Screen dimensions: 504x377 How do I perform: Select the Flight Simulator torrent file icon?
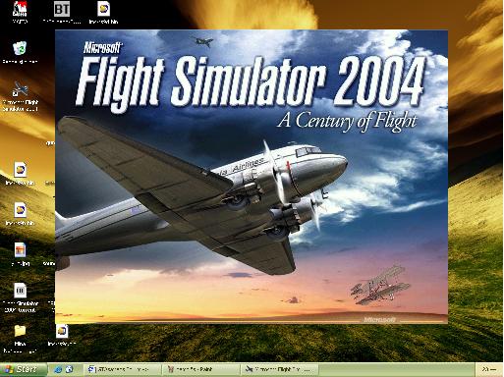(21, 297)
